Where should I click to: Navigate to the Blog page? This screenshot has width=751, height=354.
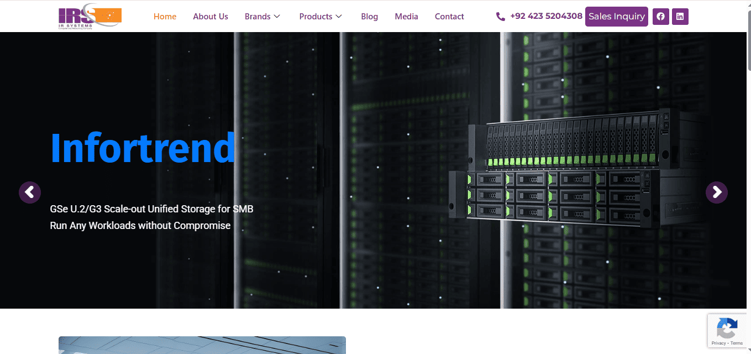click(x=369, y=17)
